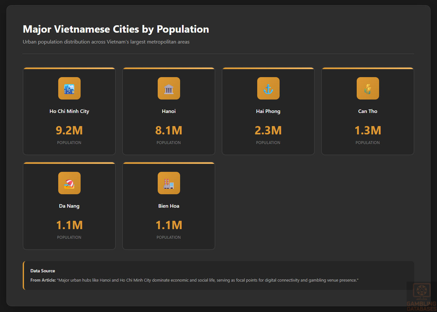Click POPULATION label under Bien Hoa's 1.1M
Image resolution: width=437 pixels, height=312 pixels.
point(169,237)
